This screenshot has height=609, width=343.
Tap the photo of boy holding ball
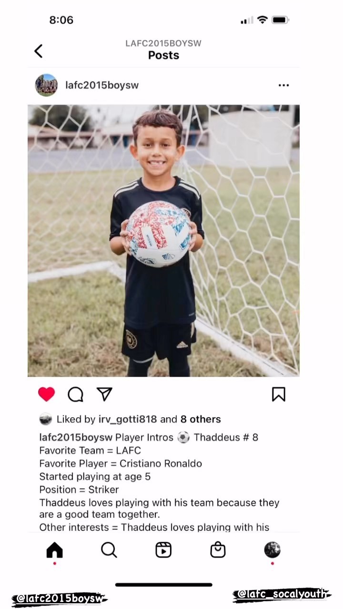pos(163,241)
